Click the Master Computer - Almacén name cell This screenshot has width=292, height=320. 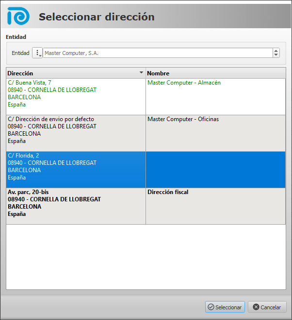coord(215,93)
